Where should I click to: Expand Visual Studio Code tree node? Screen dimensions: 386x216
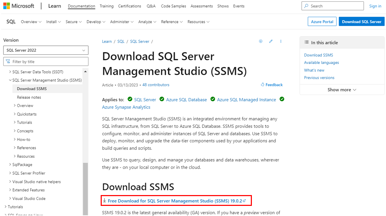point(10,198)
